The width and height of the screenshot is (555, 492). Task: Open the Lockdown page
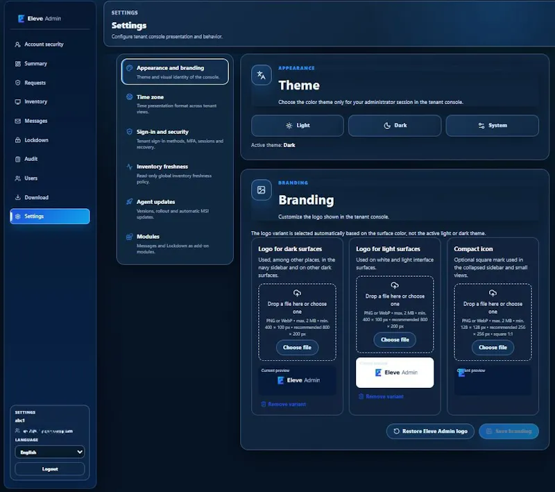pyautogui.click(x=49, y=140)
